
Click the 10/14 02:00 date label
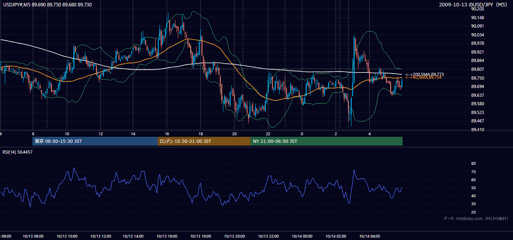click(336, 236)
